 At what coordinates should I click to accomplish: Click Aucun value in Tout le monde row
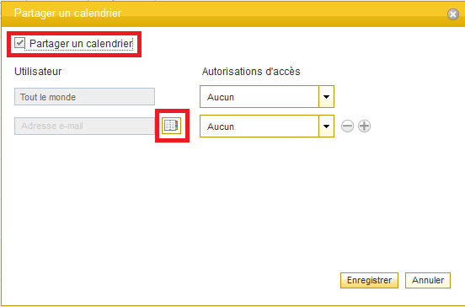[x=221, y=97]
